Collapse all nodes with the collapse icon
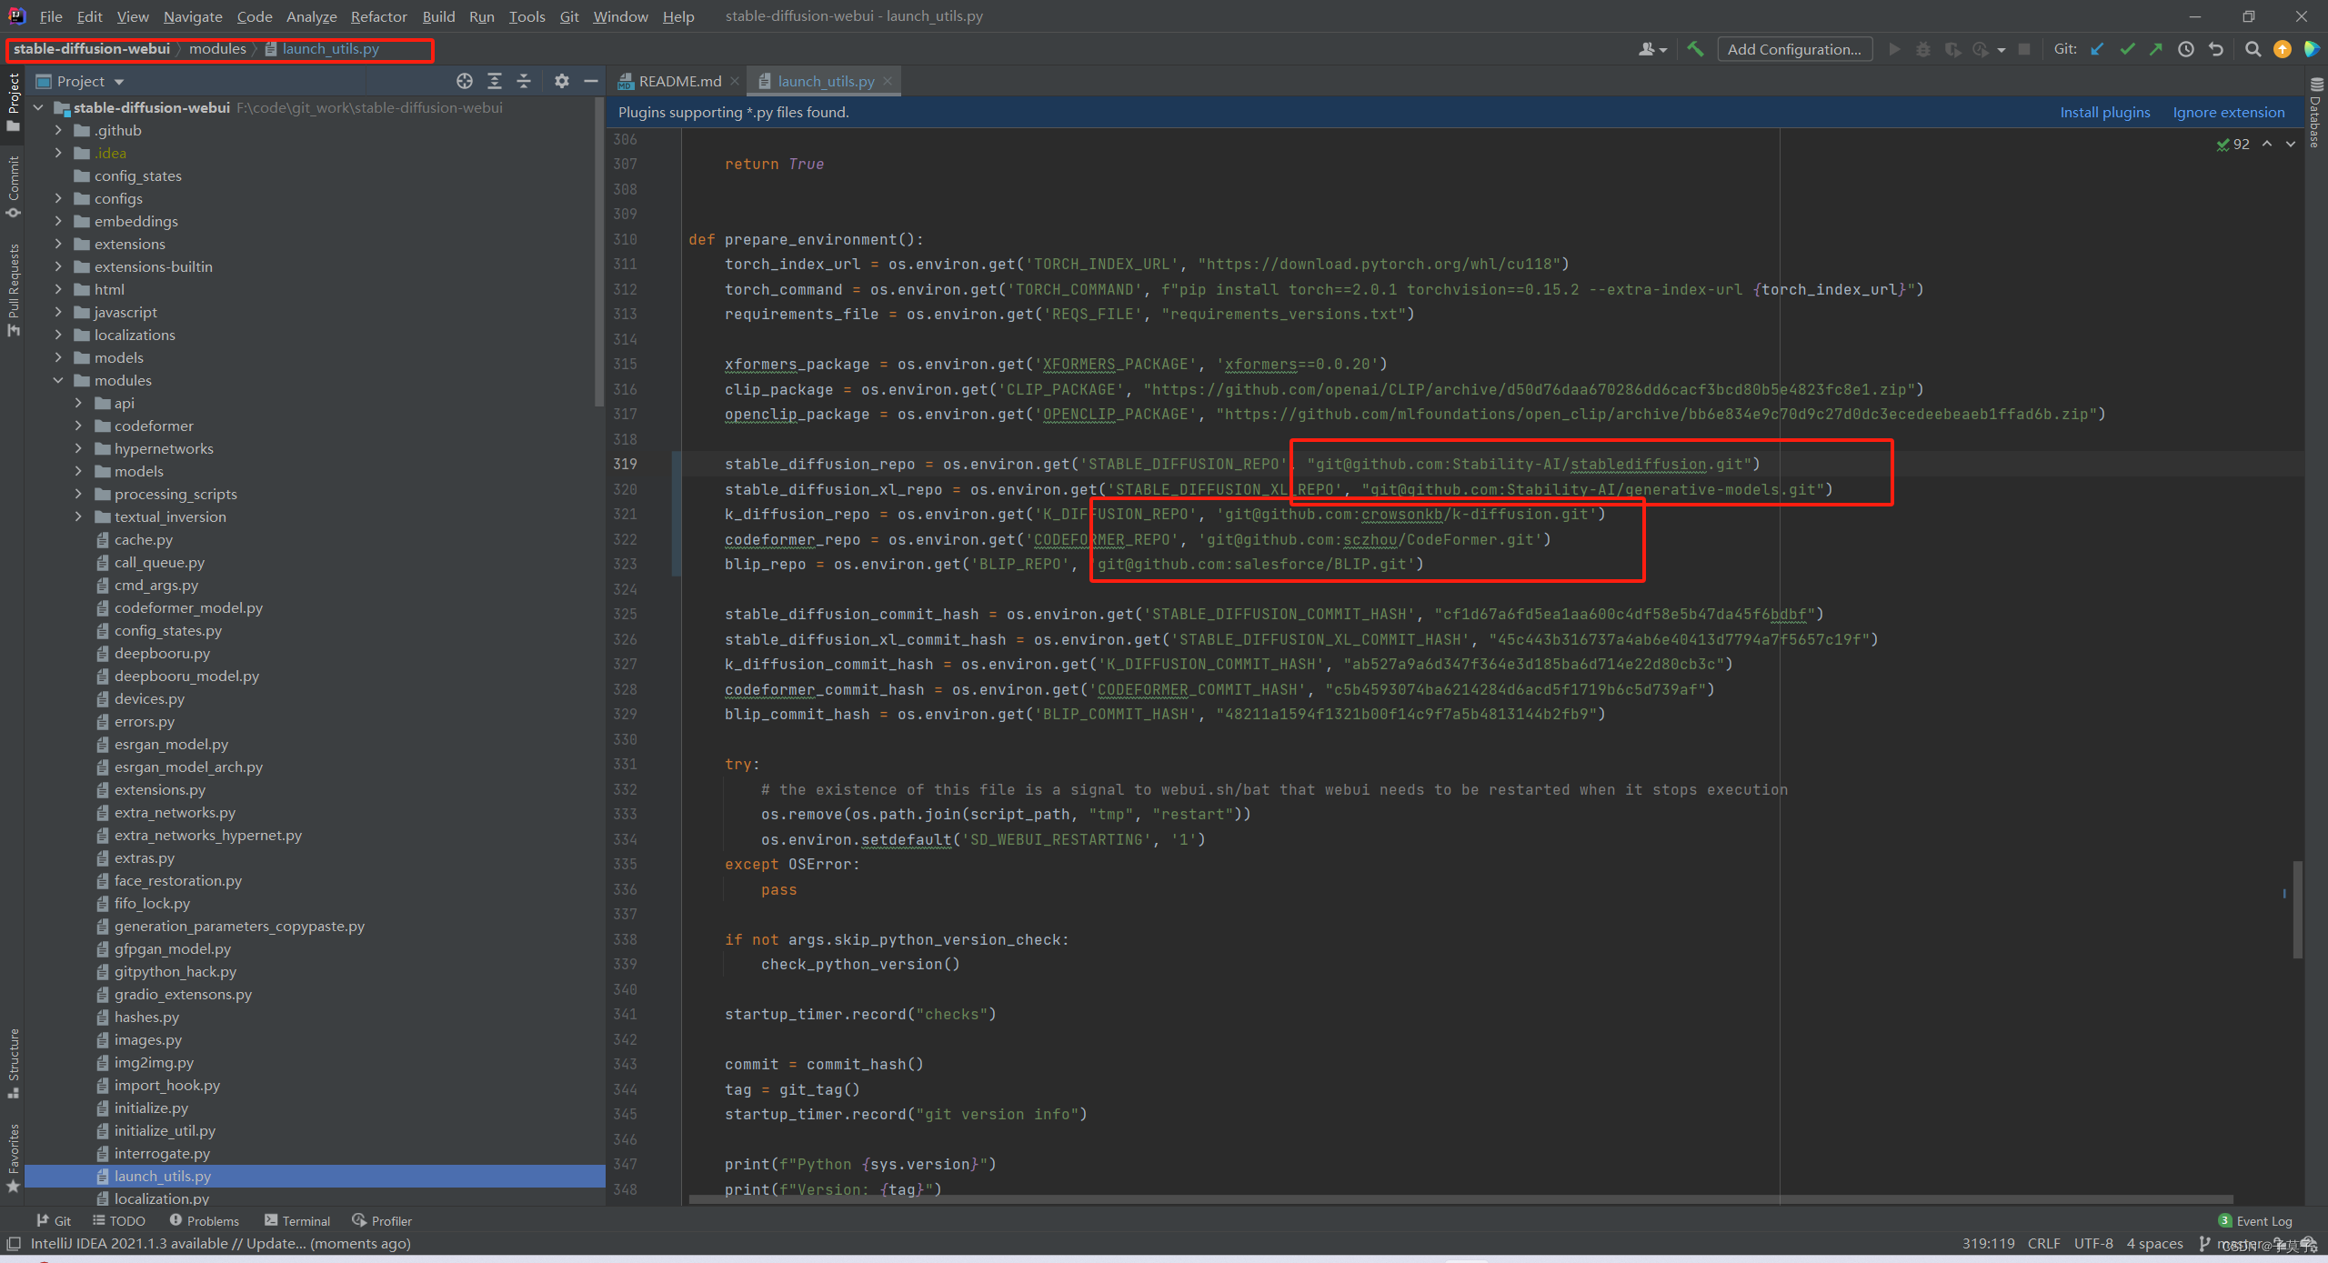This screenshot has height=1263, width=2328. click(524, 81)
